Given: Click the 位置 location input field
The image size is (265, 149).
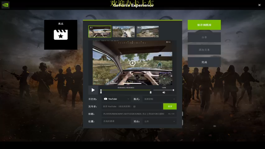Looking at the screenshot, I should click(x=116, y=121).
